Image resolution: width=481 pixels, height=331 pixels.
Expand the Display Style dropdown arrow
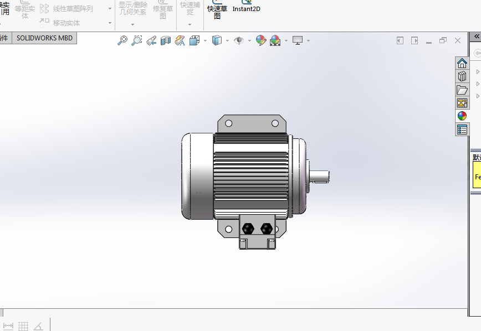click(227, 40)
